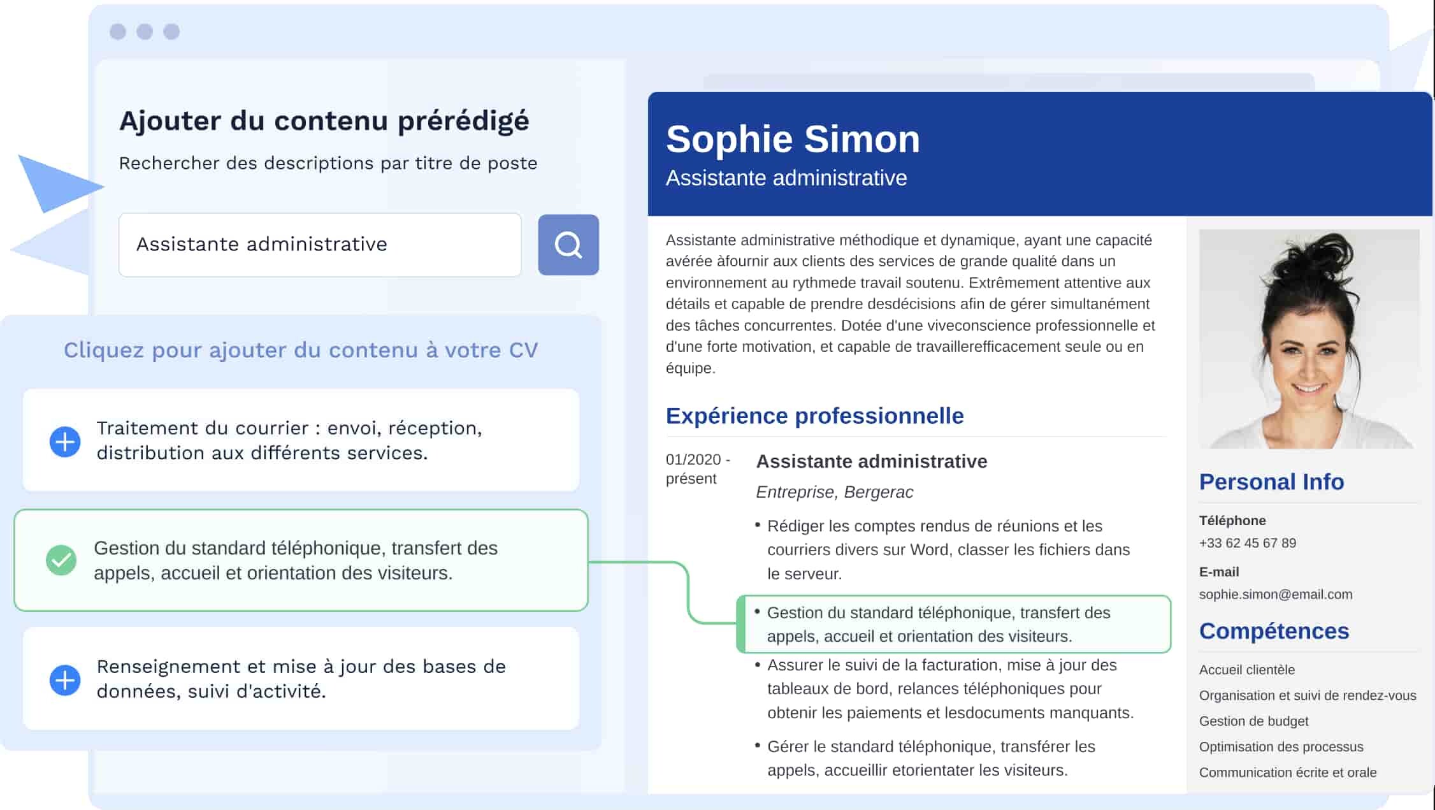Click the magnifying glass search icon
Screen dimensions: 1435x810
point(568,244)
